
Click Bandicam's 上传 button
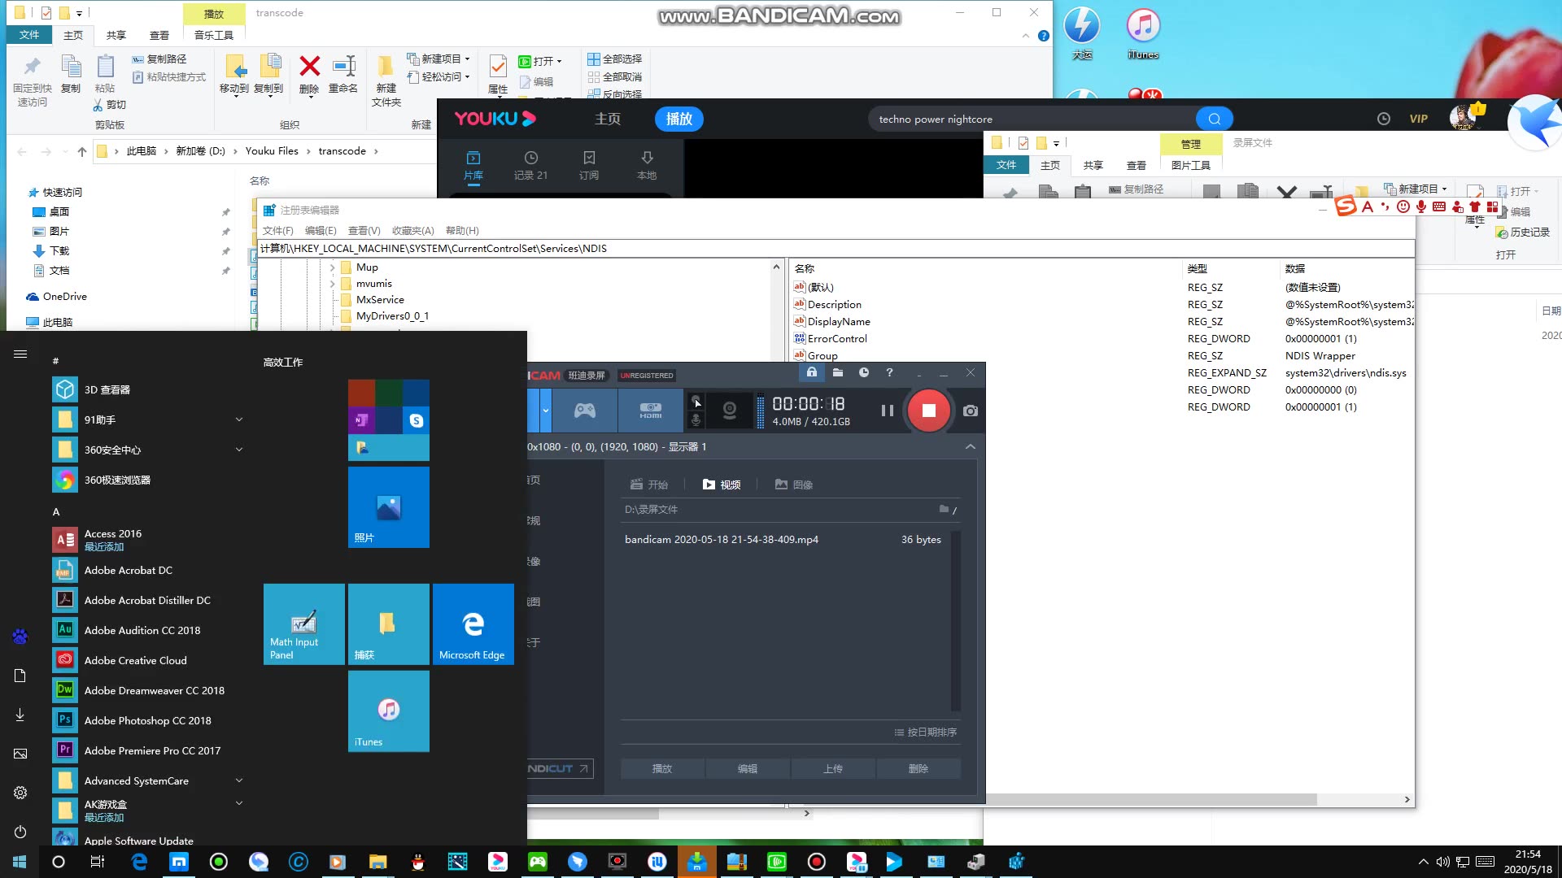(833, 768)
